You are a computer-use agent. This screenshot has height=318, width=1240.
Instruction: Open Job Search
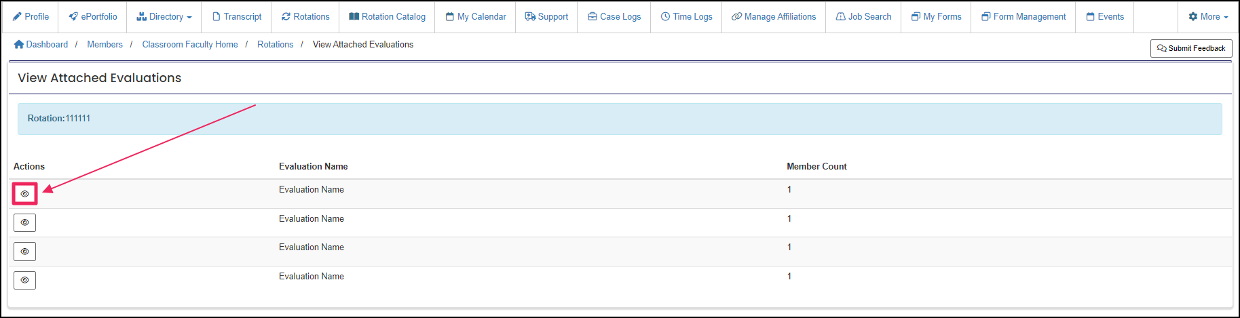click(863, 16)
